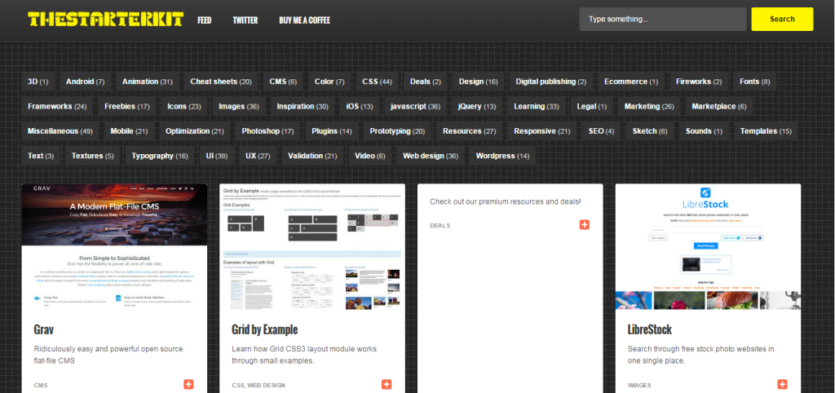Open the Grav website thumbnail
Viewport: 835px width, 393px height.
click(114, 247)
